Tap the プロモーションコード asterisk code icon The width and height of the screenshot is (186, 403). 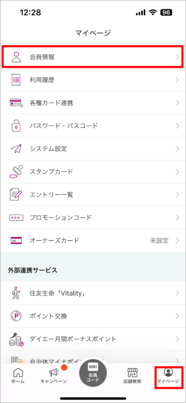pyautogui.click(x=16, y=218)
